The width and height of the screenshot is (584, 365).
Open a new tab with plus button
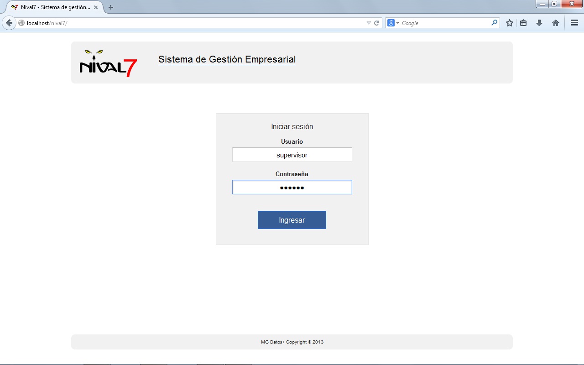(x=111, y=7)
